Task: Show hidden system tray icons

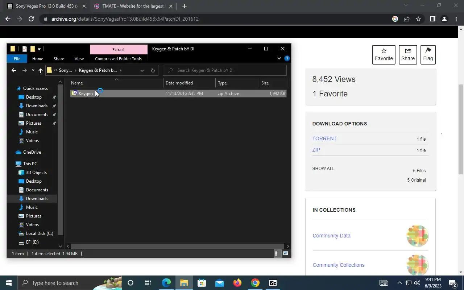Action: tap(399, 283)
